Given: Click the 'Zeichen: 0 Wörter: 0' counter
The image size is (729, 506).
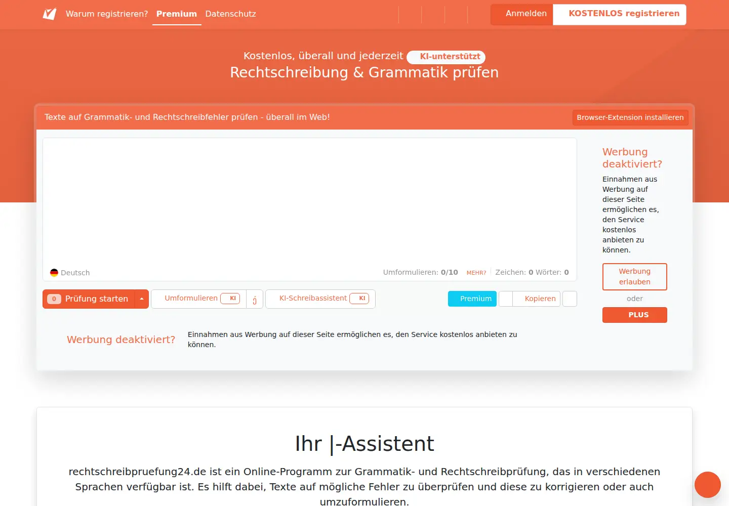Looking at the screenshot, I should (x=532, y=272).
